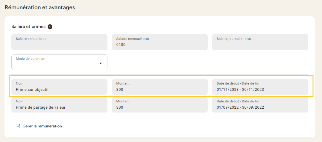Click the 6100 monthly salary value
This screenshot has height=142, width=322.
[121, 45]
